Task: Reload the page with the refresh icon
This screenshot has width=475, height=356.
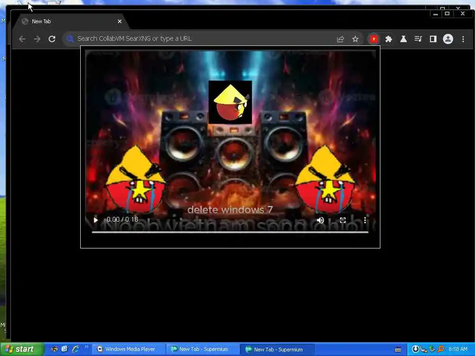Action: click(x=52, y=39)
